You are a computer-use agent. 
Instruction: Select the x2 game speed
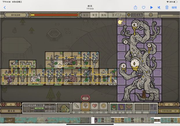coord(94,15)
